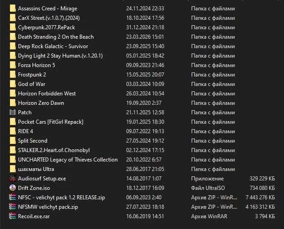Viewport: 284px width, 229px height.
Task: Select the Audiosurf Setup.exe application icon
Action: (x=13, y=179)
